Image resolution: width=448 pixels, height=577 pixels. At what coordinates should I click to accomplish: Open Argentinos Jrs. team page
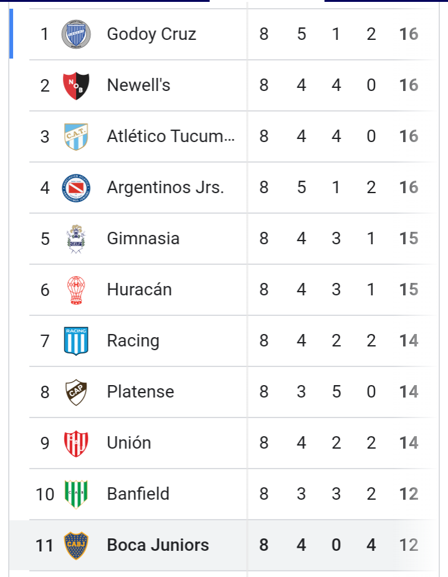(165, 188)
